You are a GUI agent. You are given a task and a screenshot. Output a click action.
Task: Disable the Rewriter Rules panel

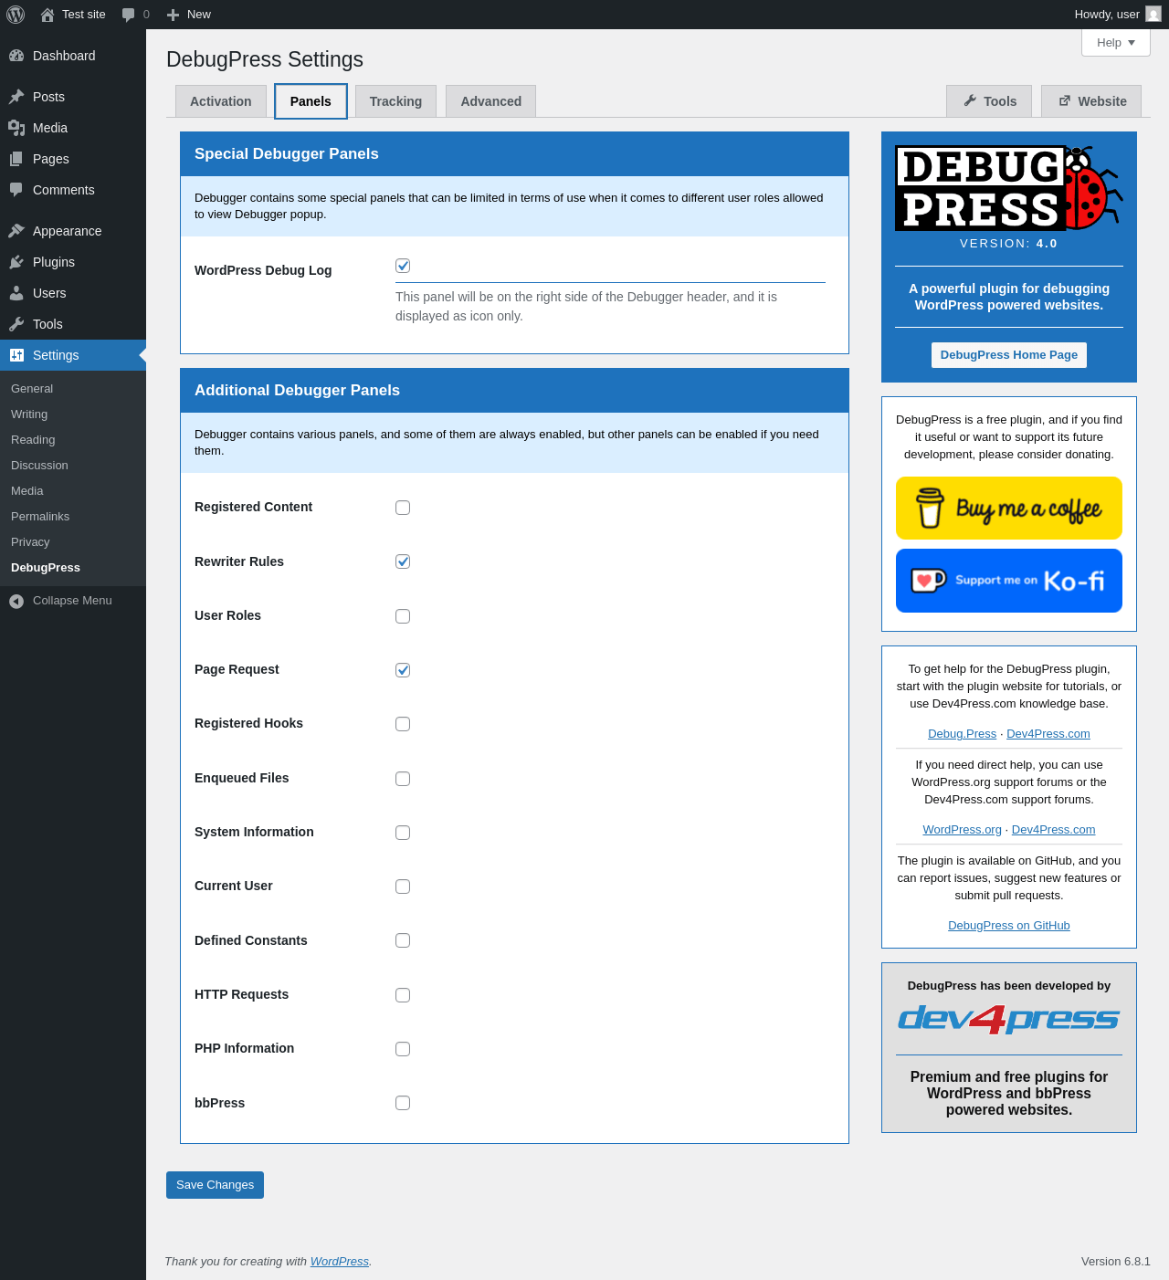coord(403,561)
